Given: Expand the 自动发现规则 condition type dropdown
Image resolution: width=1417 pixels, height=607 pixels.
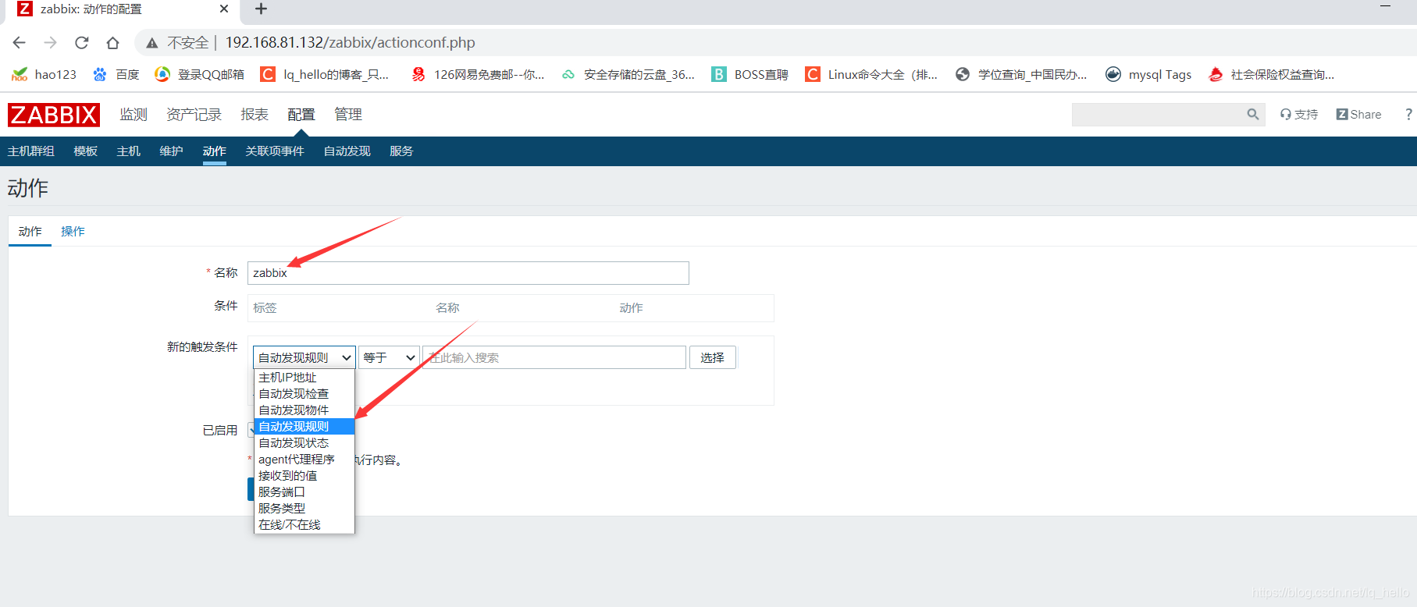Looking at the screenshot, I should [x=304, y=357].
